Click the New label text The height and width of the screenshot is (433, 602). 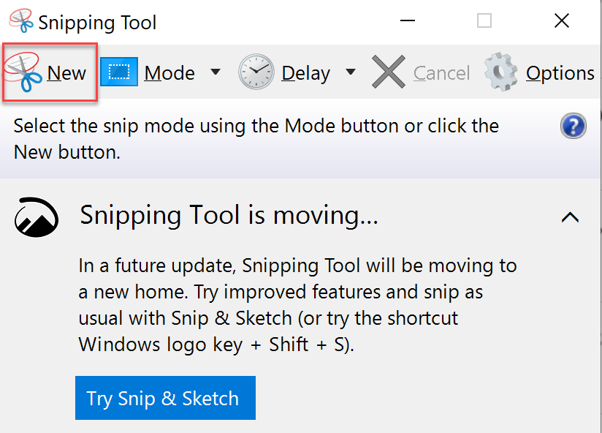[66, 73]
